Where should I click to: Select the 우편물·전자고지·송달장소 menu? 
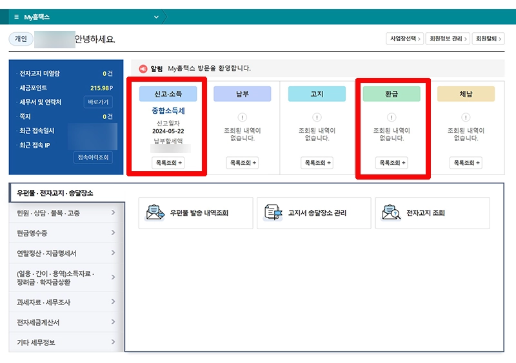67,193
